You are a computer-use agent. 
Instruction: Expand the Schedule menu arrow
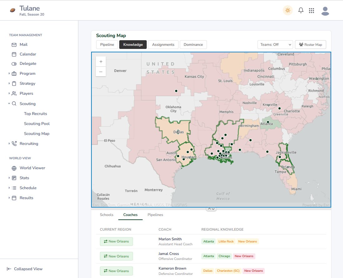[x=9, y=188]
